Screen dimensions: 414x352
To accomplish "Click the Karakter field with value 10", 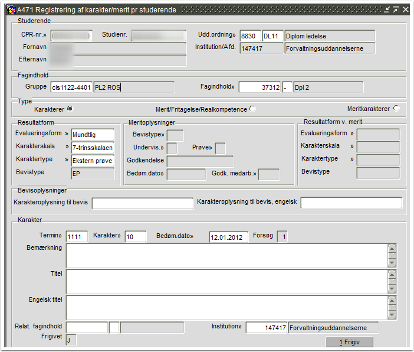I will click(x=136, y=236).
